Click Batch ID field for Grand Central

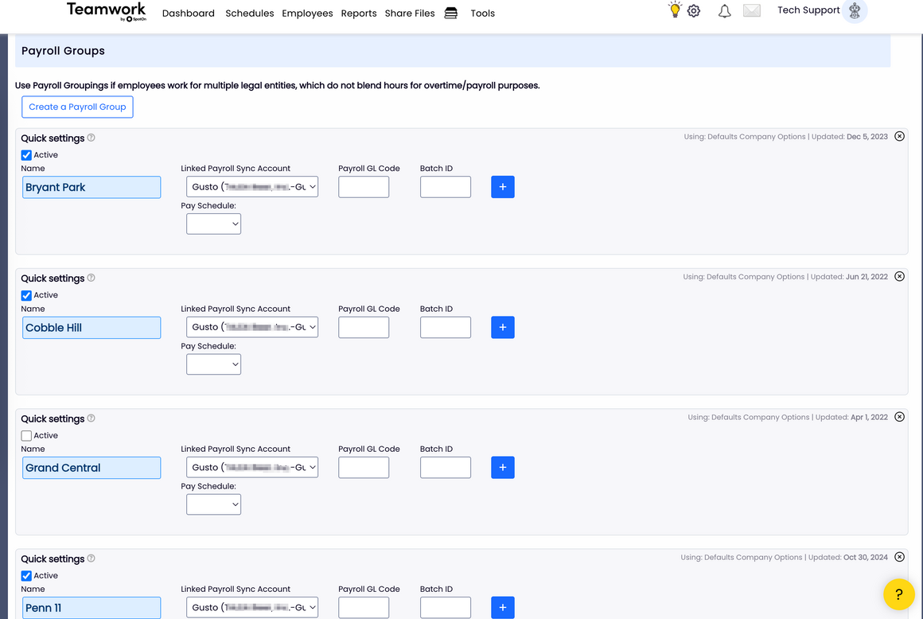click(446, 467)
